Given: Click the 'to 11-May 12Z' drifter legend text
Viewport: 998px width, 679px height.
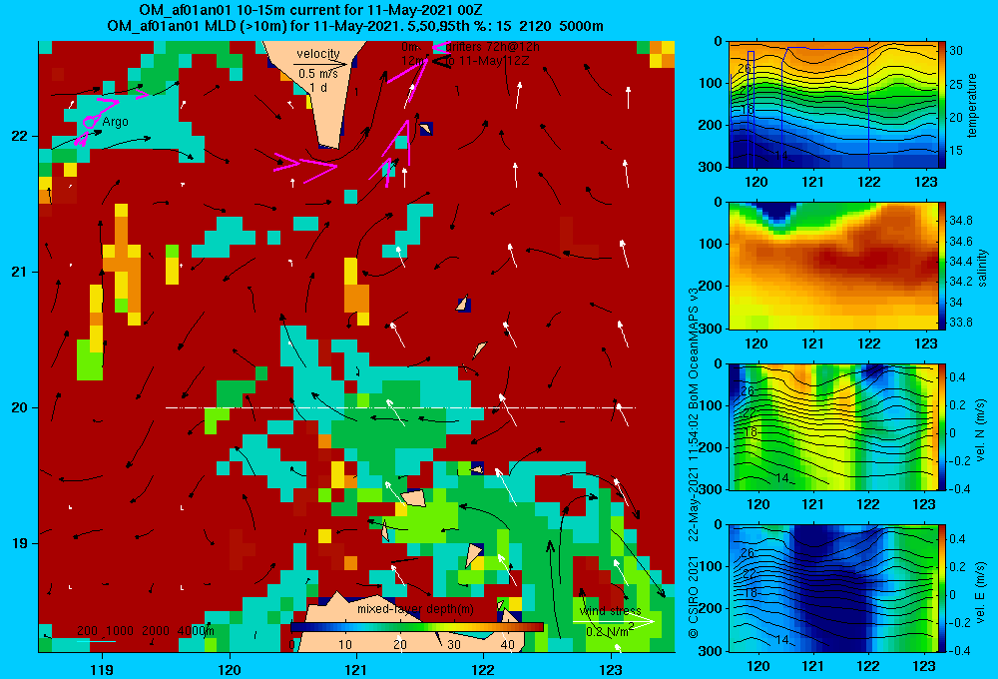Looking at the screenshot, I should [x=486, y=61].
